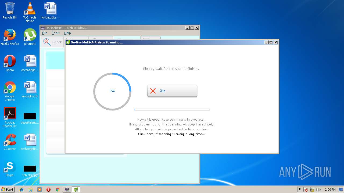Open Windows Media Player from taskbar
Image resolution: width=344 pixels, height=193 pixels.
coord(40,190)
